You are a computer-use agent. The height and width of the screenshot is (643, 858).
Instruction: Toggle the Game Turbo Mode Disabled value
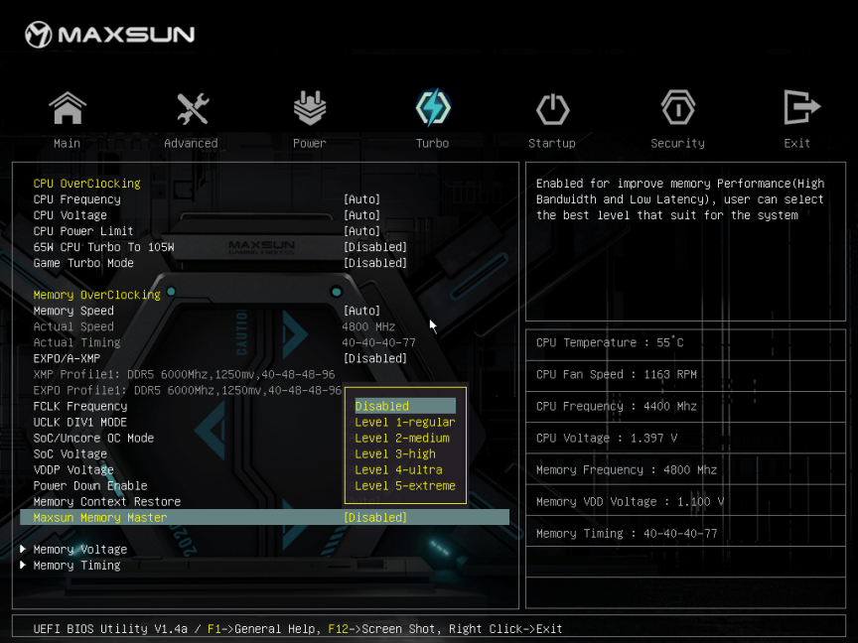point(374,263)
